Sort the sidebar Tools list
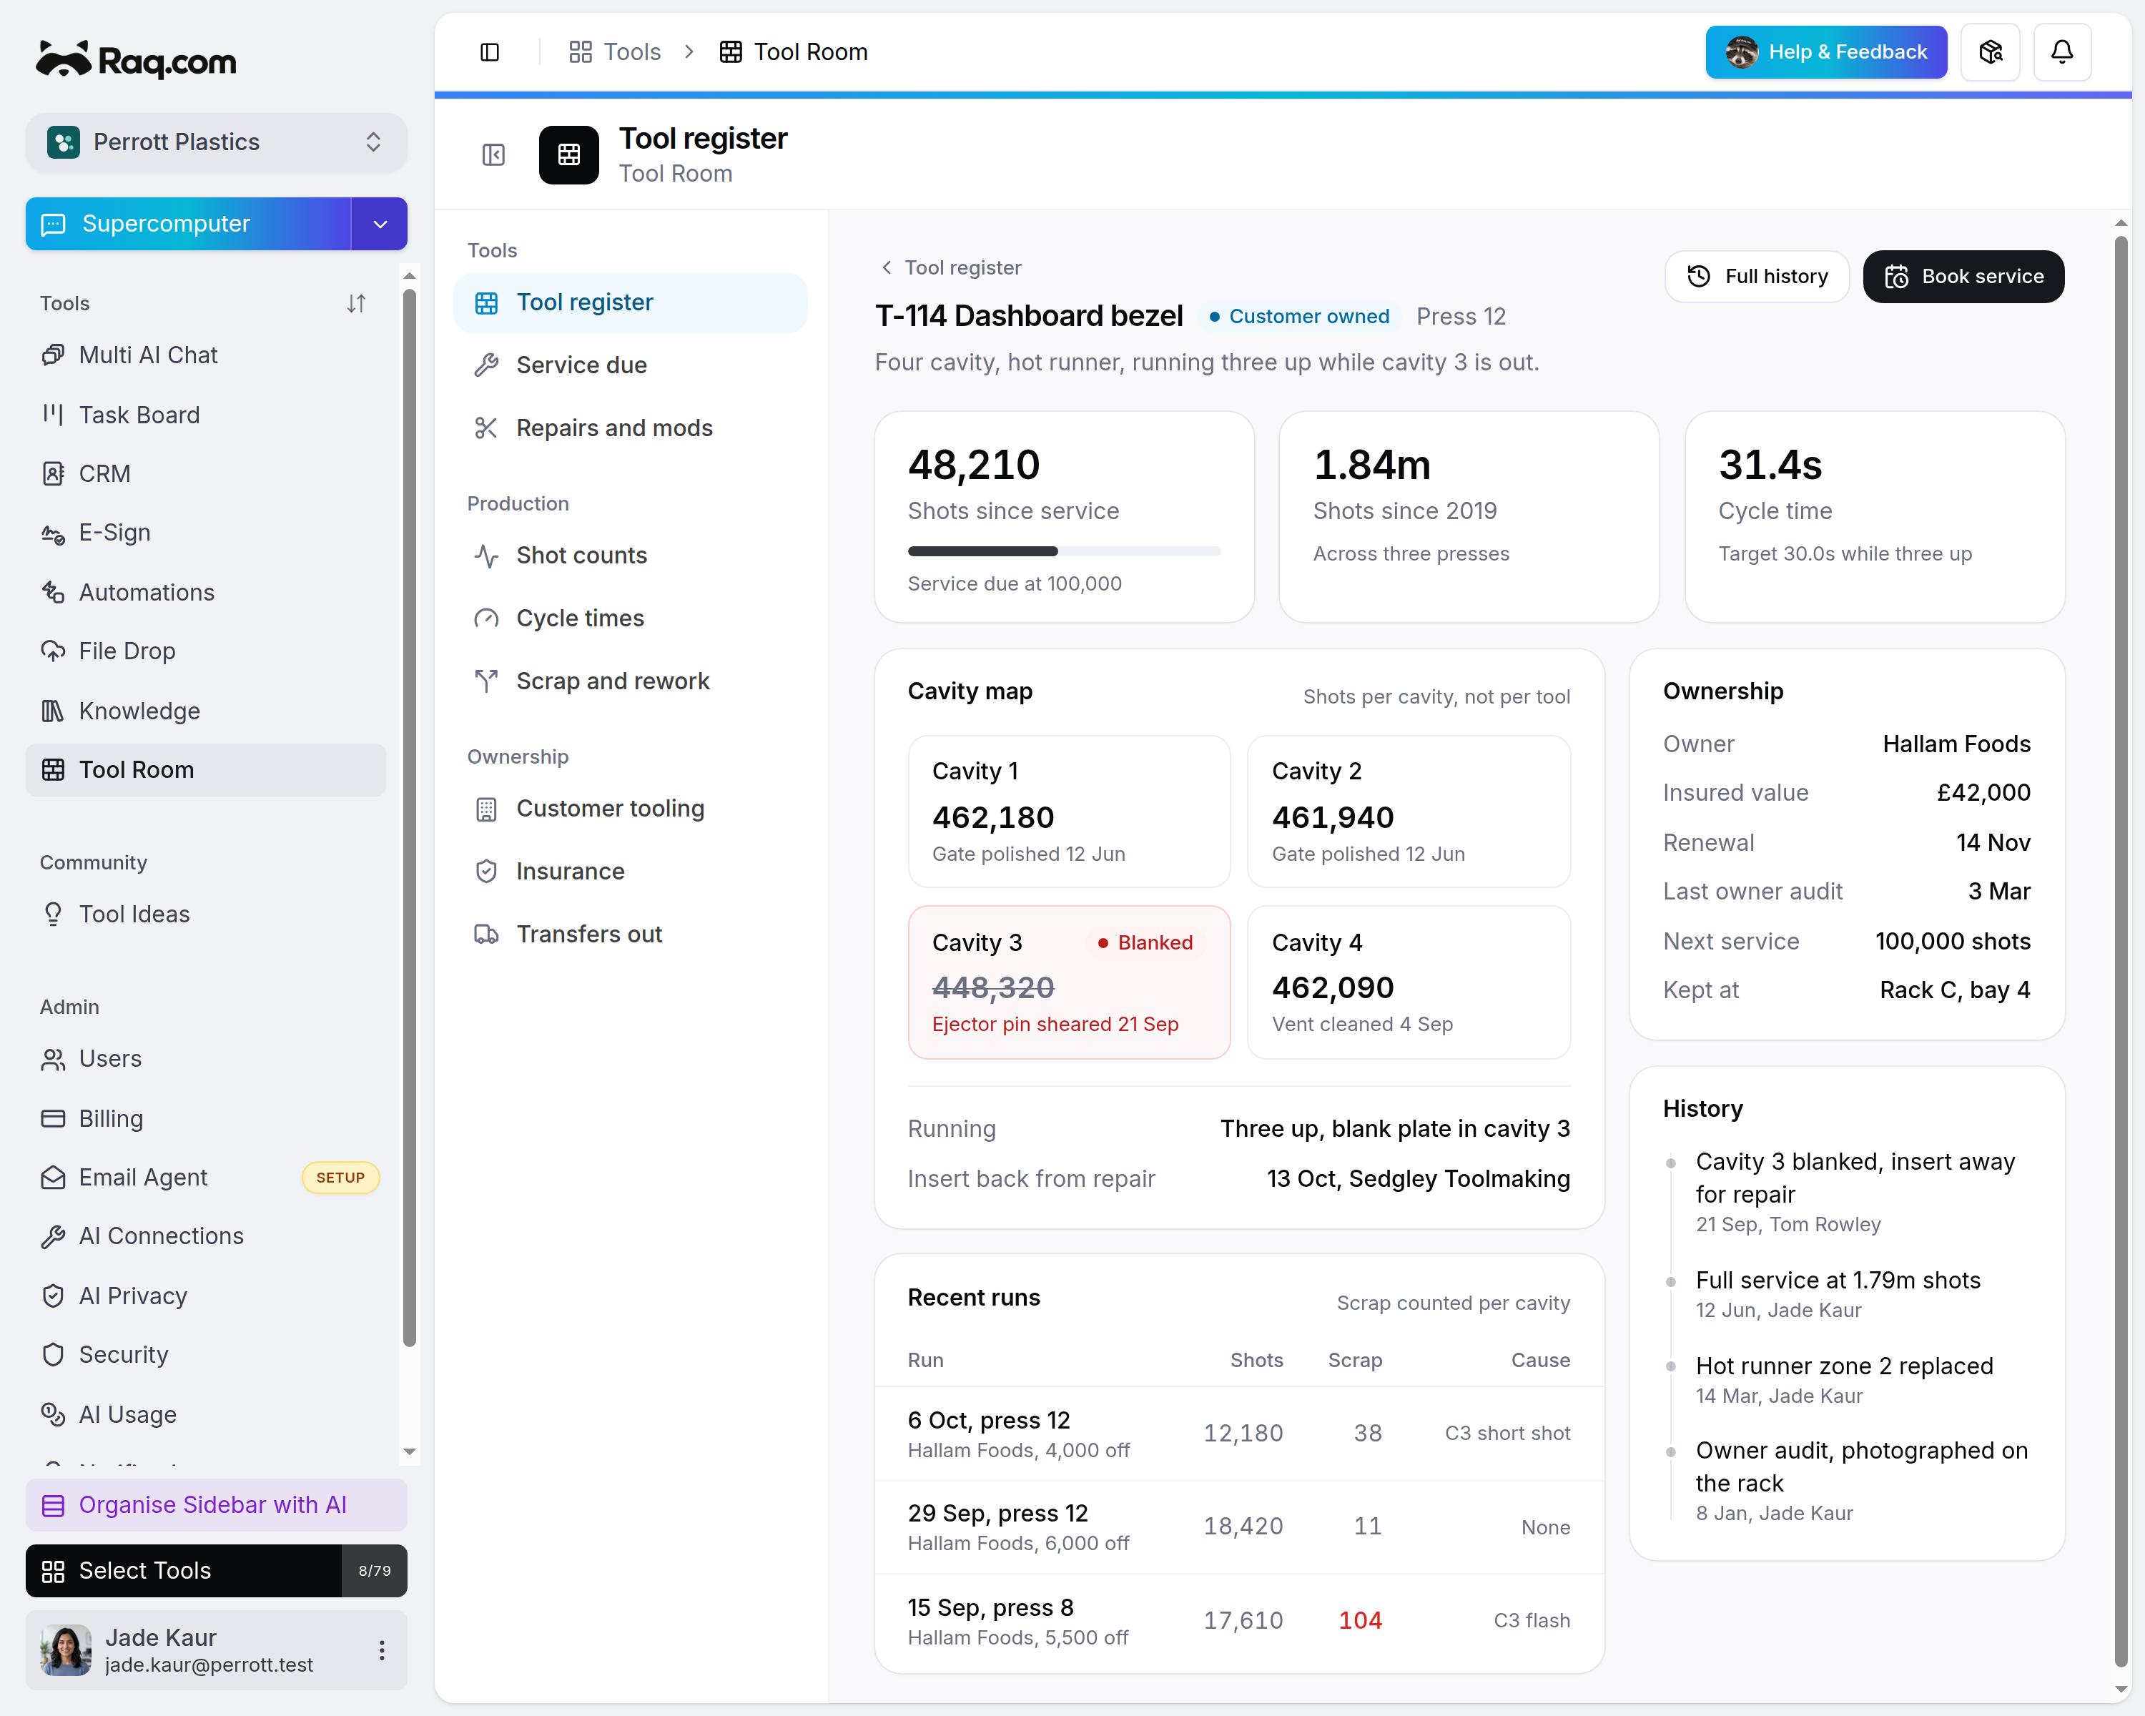 (x=356, y=303)
